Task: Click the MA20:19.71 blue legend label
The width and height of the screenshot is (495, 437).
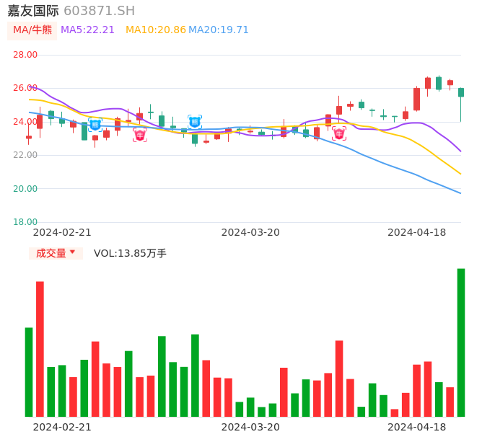Action: 219,30
